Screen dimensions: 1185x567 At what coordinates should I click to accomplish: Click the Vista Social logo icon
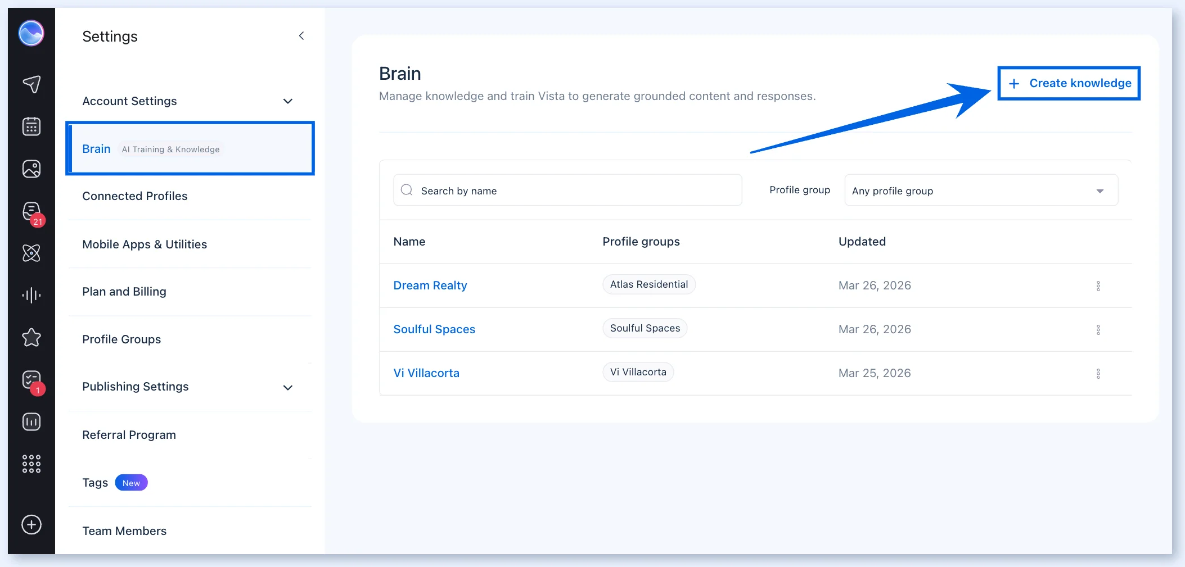click(x=31, y=33)
